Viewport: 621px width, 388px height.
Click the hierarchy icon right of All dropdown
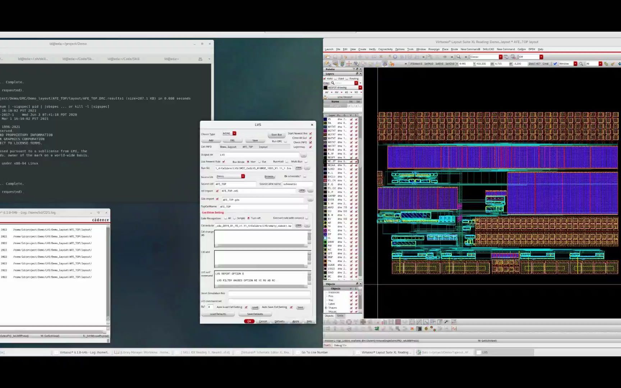click(x=606, y=64)
